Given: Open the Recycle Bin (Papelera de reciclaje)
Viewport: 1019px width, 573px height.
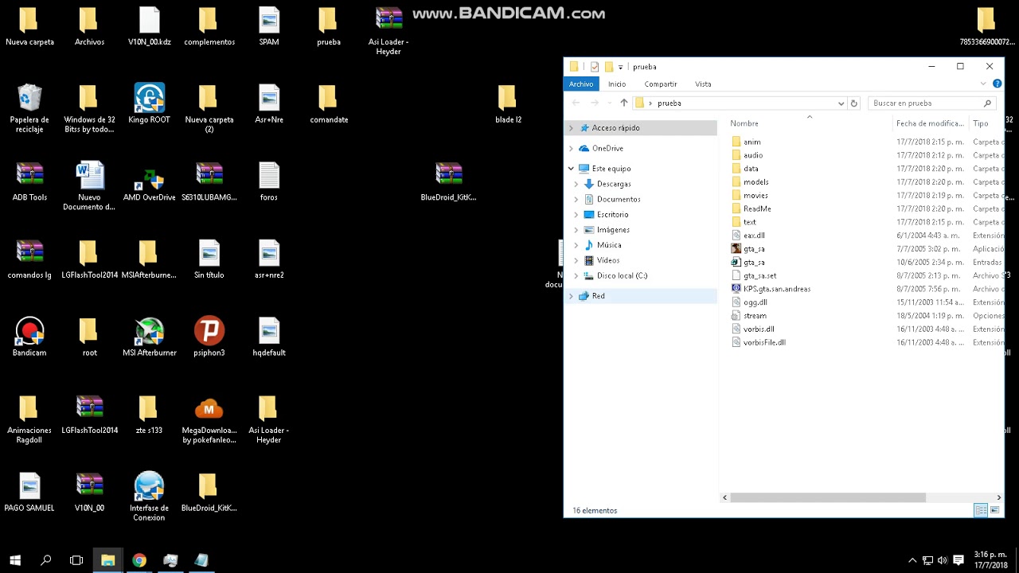Looking at the screenshot, I should click(x=29, y=108).
